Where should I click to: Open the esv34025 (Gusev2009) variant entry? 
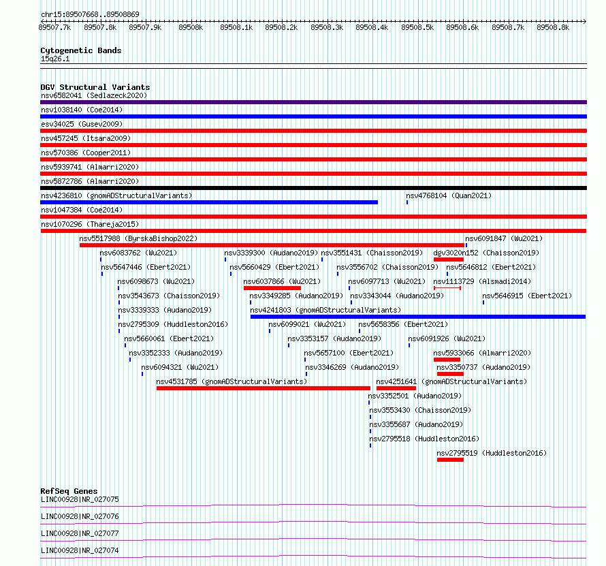coord(82,124)
